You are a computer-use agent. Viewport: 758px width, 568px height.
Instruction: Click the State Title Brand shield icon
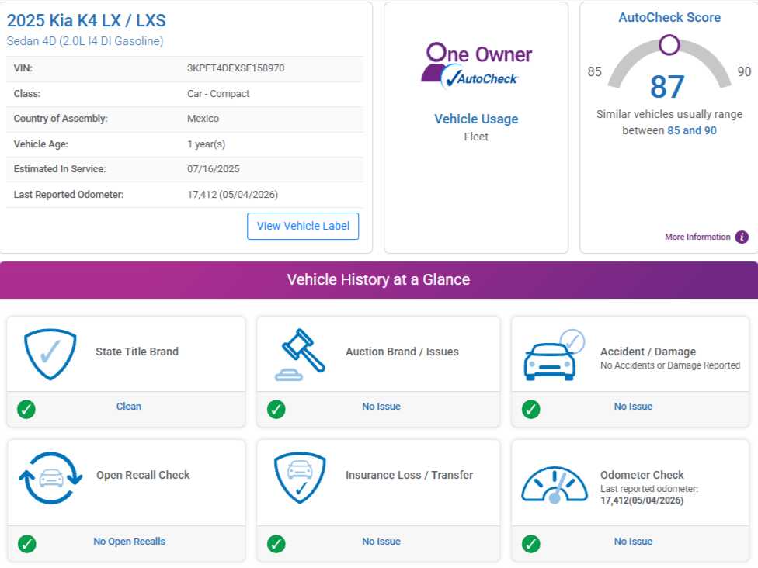pos(50,354)
